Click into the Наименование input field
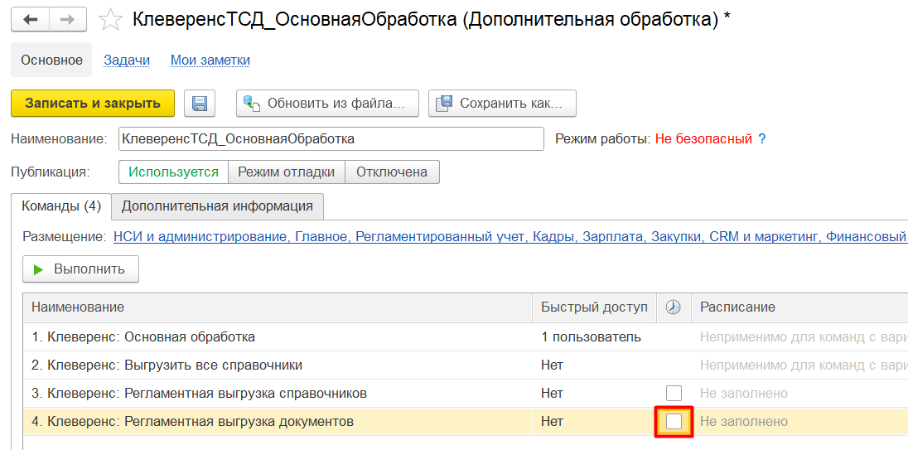The image size is (908, 450). click(x=331, y=139)
